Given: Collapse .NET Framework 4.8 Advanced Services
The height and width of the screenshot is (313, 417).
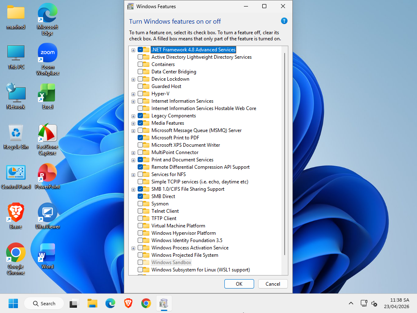Looking at the screenshot, I should point(133,50).
